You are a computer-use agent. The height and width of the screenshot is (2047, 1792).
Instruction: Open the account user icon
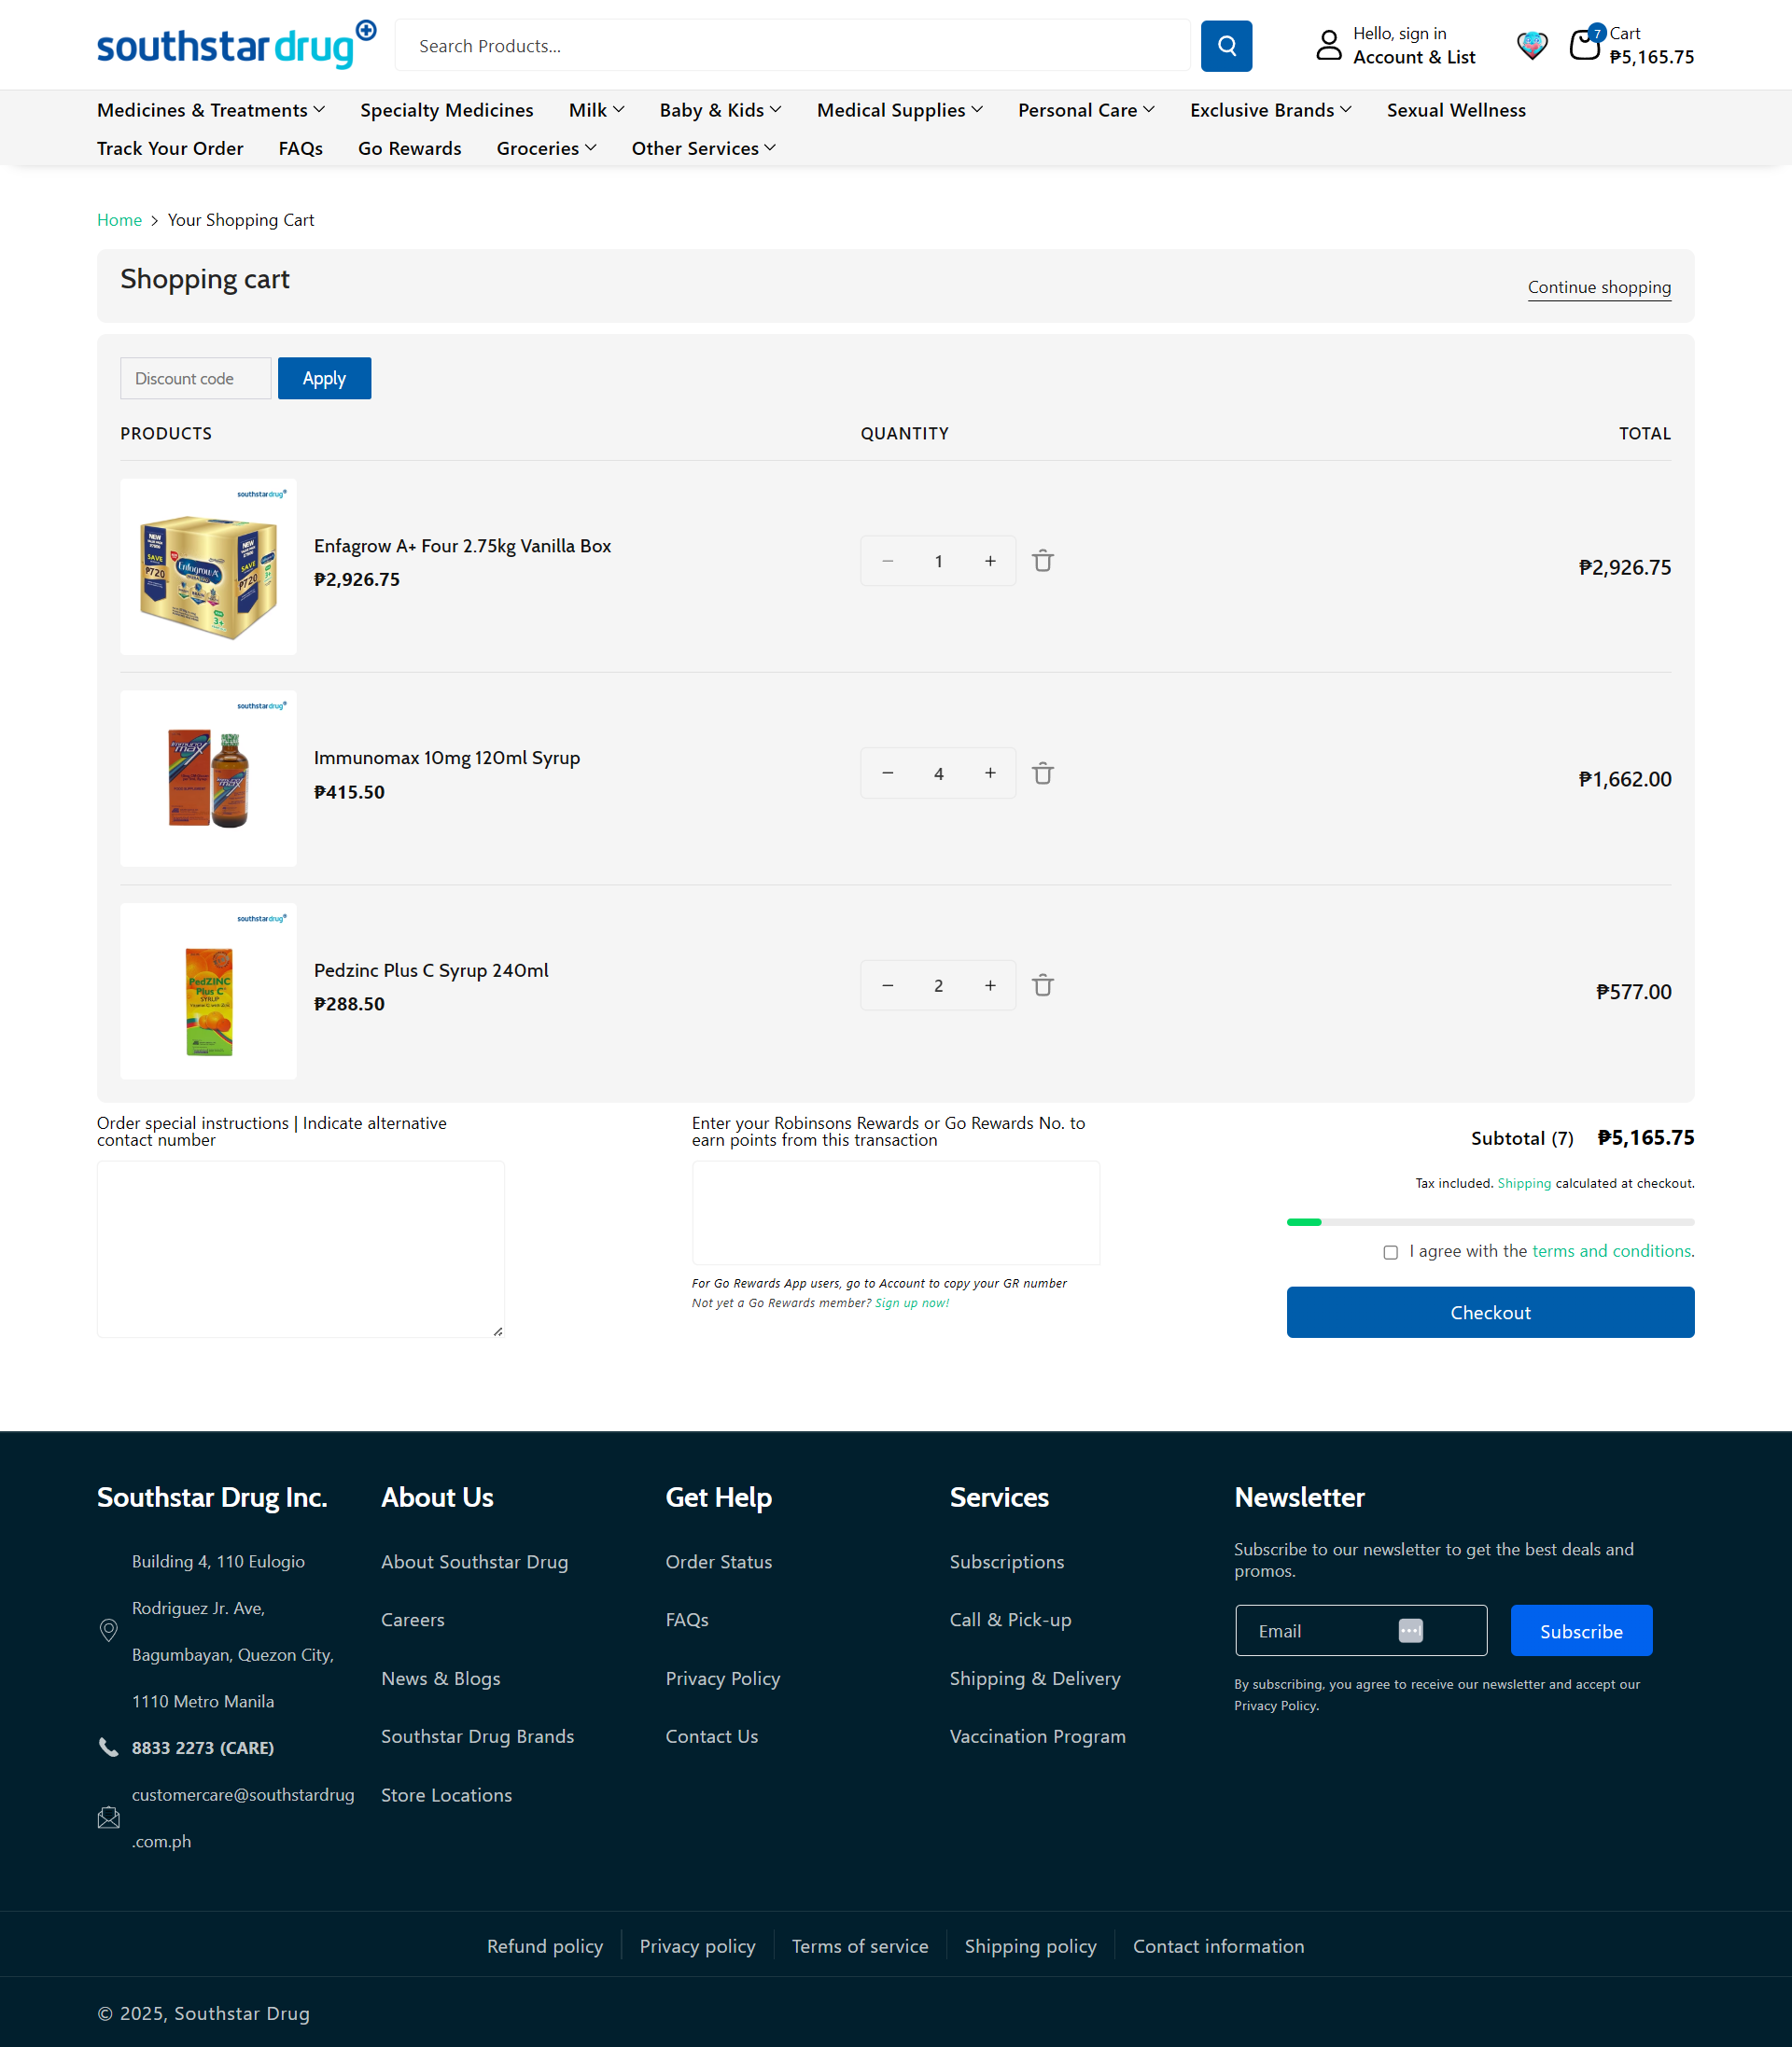1328,46
